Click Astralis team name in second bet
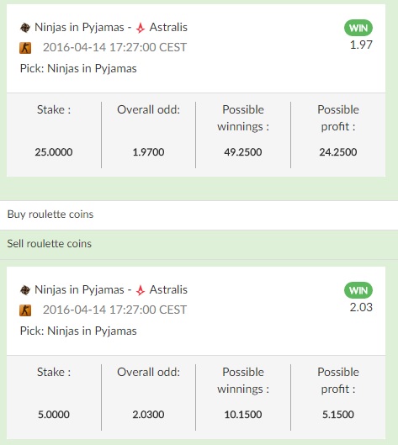This screenshot has height=445, width=398. (168, 289)
